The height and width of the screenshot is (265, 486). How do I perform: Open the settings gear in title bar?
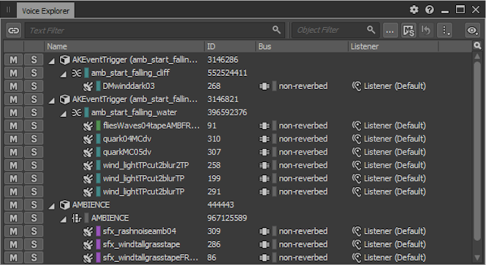point(414,10)
